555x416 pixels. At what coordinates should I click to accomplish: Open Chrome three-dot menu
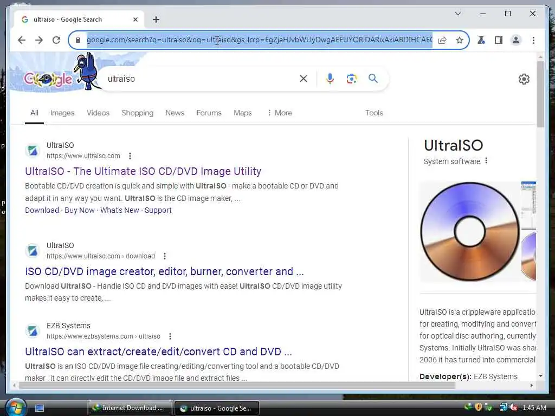tap(533, 40)
